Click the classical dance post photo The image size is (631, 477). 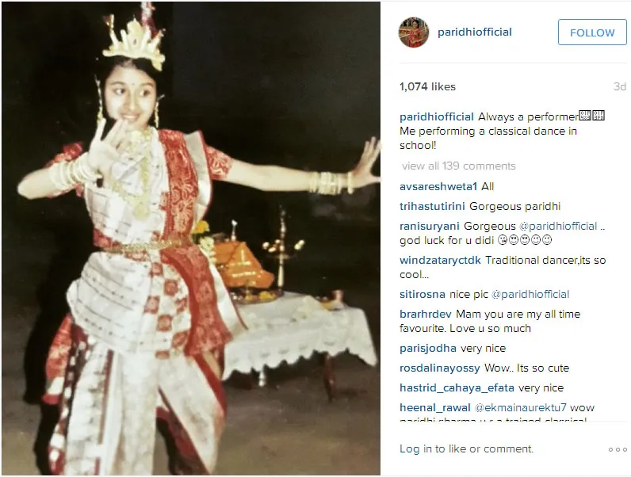tap(191, 238)
